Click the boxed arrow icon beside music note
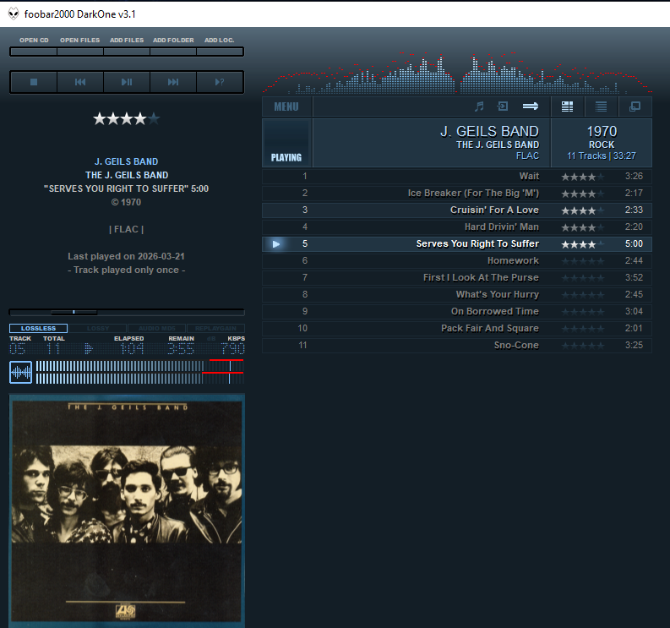670x628 pixels. pos(503,106)
